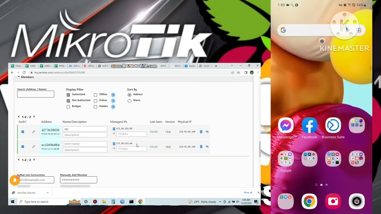Switch to the 10.243 browser tab
Viewport: 381px width, 214px height.
point(205,66)
